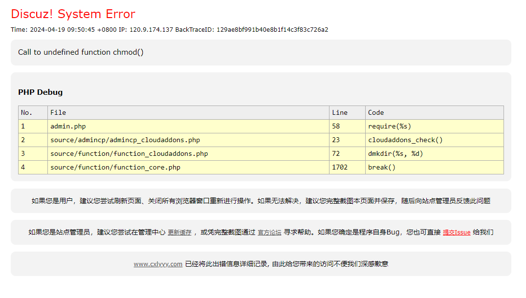Click the 'Code' column header
The height and width of the screenshot is (298, 526).
[376, 113]
